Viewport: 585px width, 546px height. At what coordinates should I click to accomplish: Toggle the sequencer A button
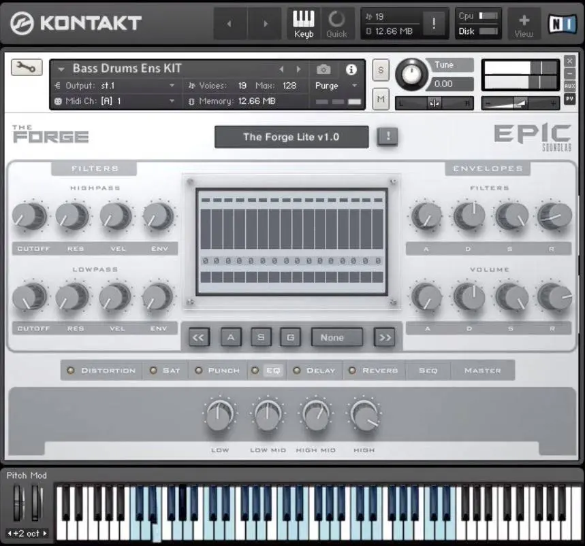(x=231, y=337)
